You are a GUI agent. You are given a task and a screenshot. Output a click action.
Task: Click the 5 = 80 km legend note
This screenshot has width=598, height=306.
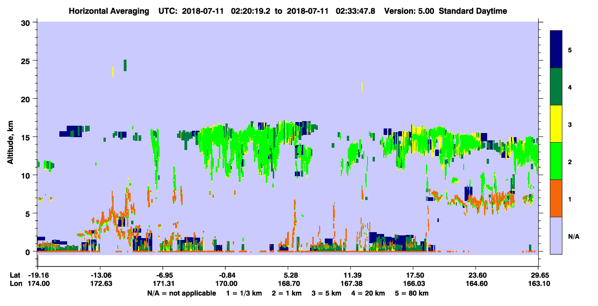click(413, 293)
